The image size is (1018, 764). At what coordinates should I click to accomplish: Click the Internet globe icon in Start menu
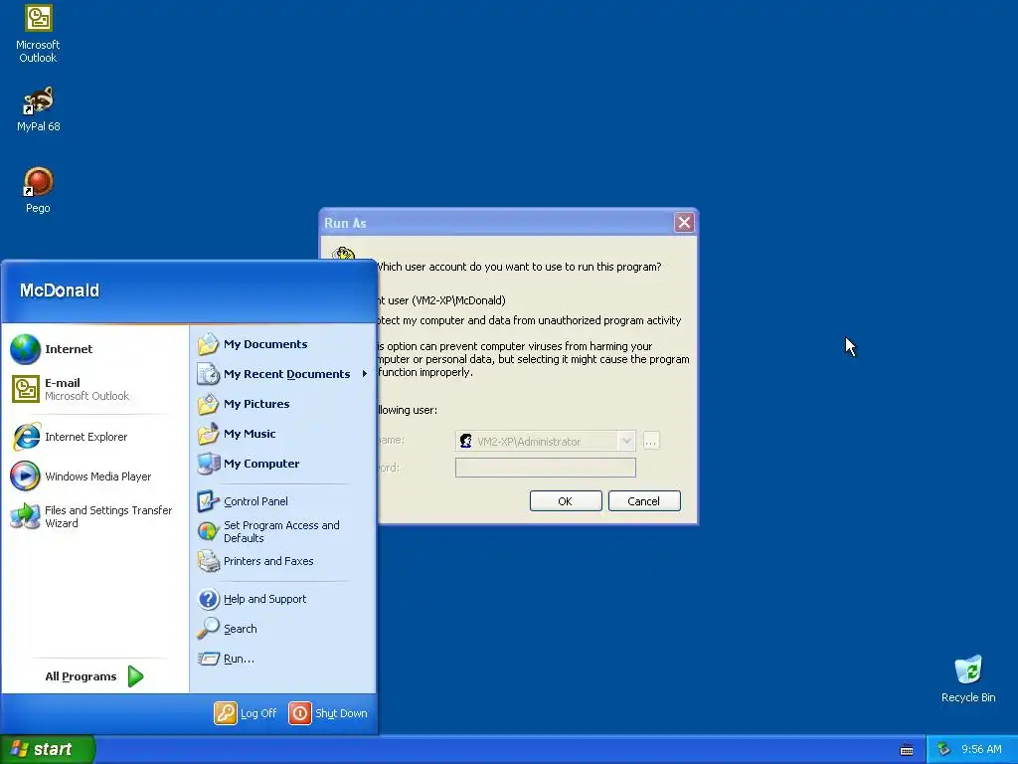25,349
